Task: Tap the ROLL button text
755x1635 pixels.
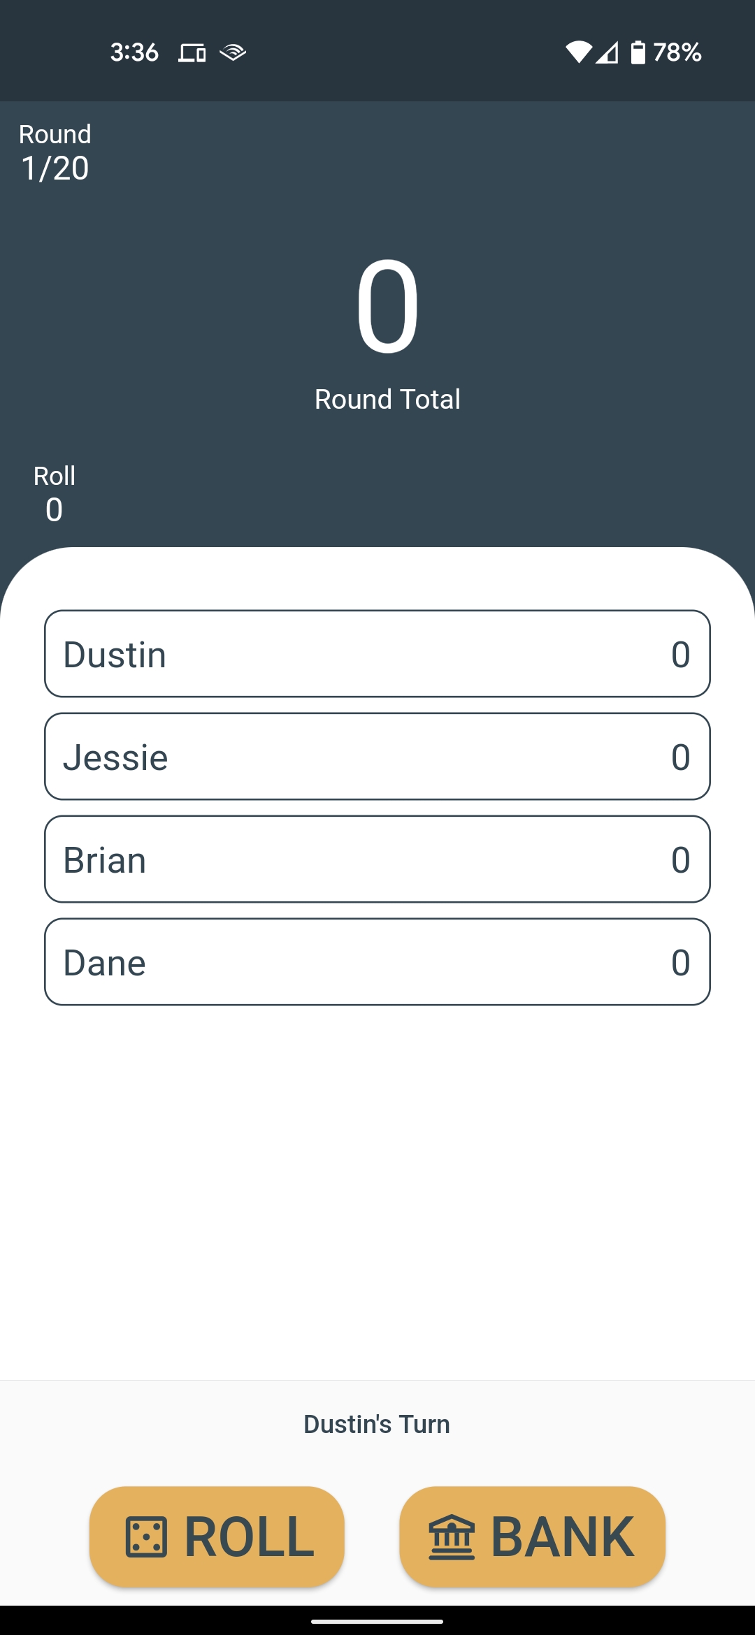Action: (x=250, y=1537)
